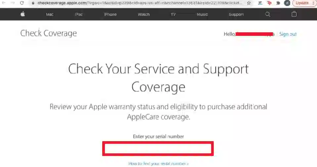Click the red Tp extension icon
The width and height of the screenshot is (317, 167).
click(x=269, y=3)
